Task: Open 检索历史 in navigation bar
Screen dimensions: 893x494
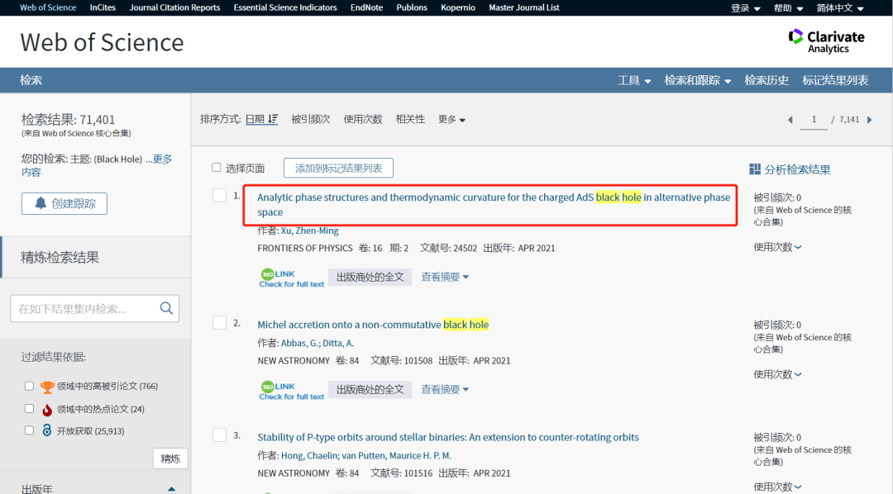Action: point(766,80)
